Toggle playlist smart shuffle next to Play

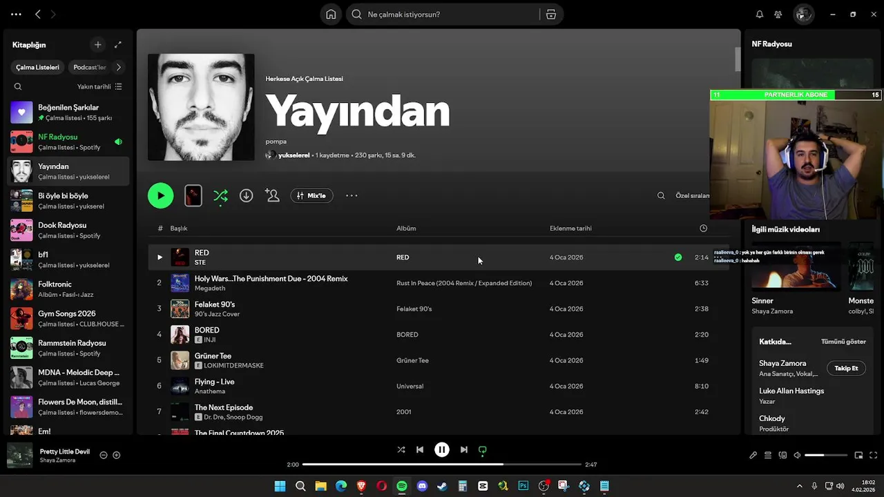pos(220,196)
